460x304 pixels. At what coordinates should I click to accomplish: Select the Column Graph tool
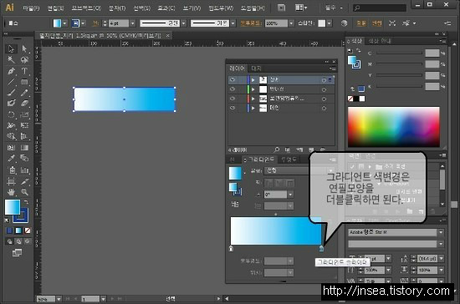(24, 170)
